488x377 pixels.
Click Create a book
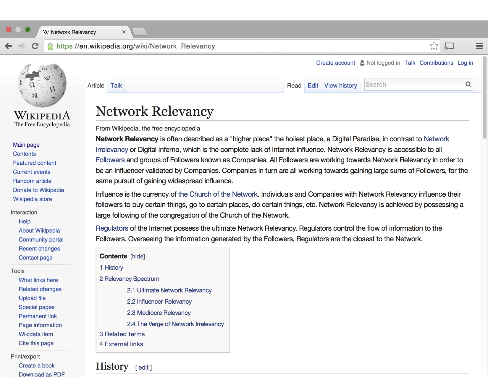tap(37, 365)
